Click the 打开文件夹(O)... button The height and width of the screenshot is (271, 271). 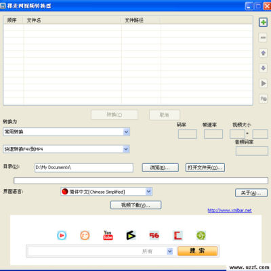[x=205, y=167]
